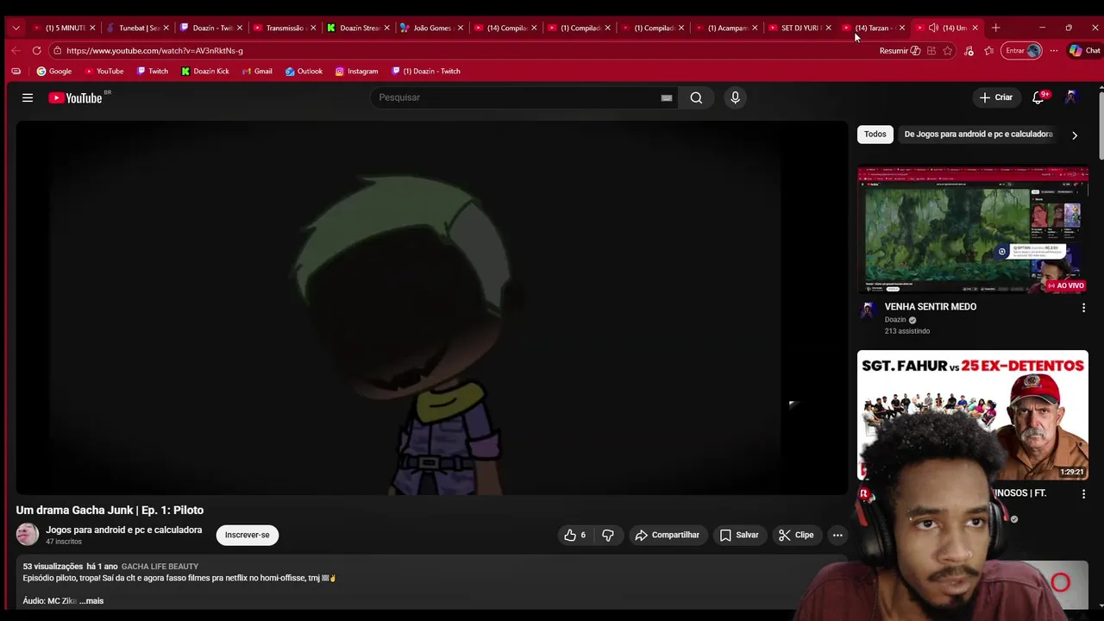
Task: Open the notifications bell
Action: tap(1038, 97)
